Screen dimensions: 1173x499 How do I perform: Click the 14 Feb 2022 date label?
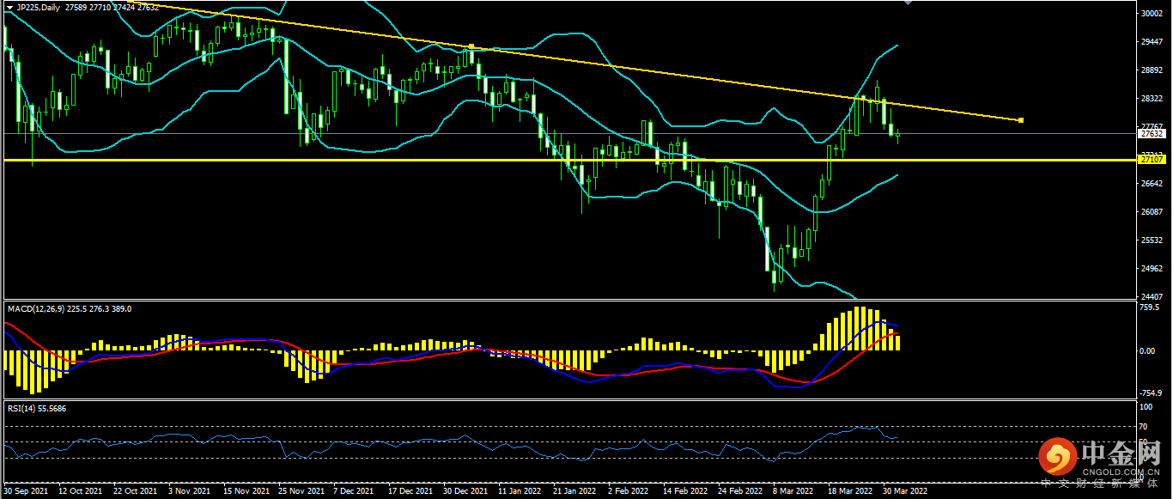(x=684, y=492)
